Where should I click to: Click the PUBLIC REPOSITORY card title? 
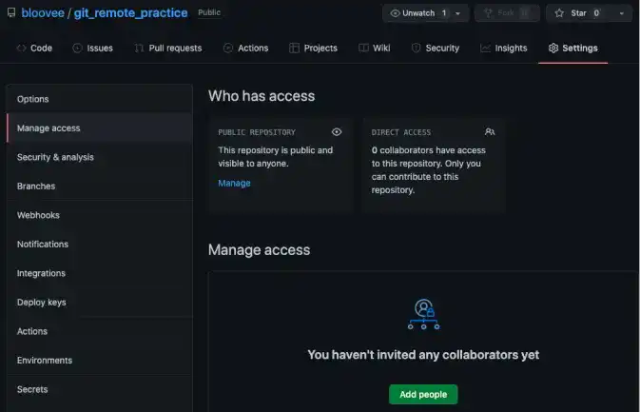tap(257, 132)
